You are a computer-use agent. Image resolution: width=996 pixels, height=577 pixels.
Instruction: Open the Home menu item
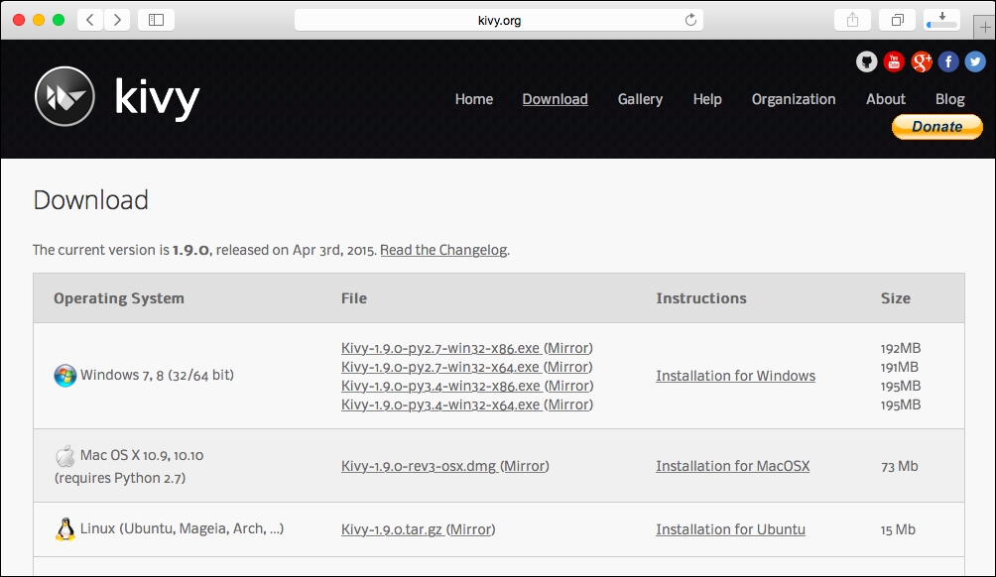[x=474, y=99]
